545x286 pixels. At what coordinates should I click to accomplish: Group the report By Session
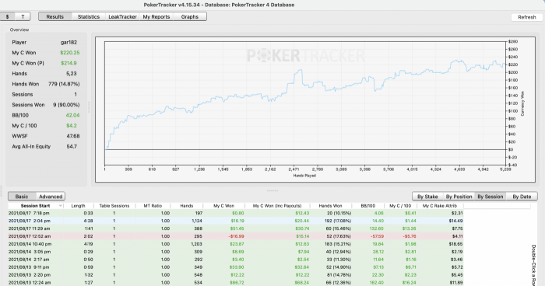coord(490,197)
